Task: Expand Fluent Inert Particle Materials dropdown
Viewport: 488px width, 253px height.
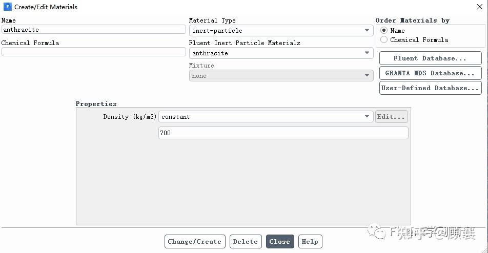Action: (281, 53)
